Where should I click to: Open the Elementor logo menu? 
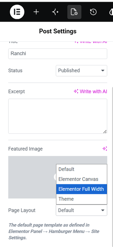point(17,12)
